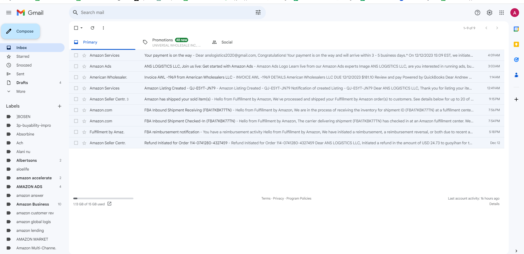Screen dimensions: 524x254
Task: Open the Invoice AWL -1969 email
Action: pos(287,77)
